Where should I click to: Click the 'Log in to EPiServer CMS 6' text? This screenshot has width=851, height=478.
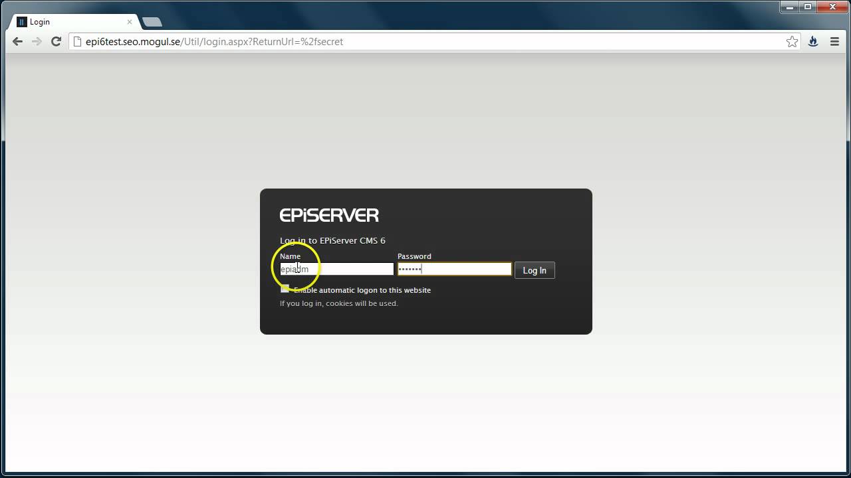(332, 240)
